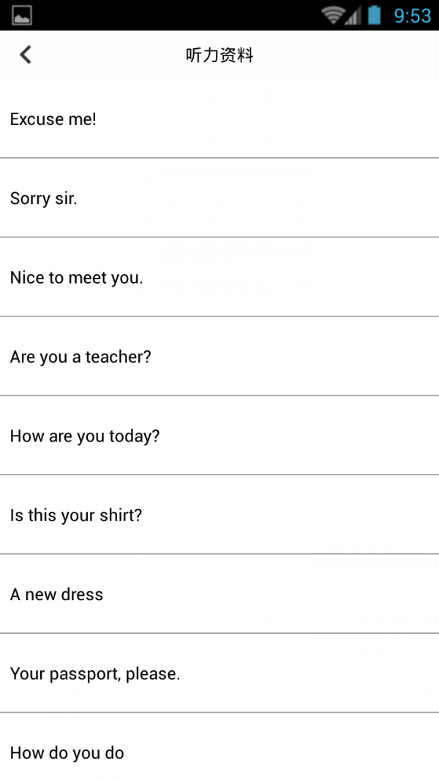Tap the Wi-Fi signal icon
The height and width of the screenshot is (780, 439).
pyautogui.click(x=333, y=15)
